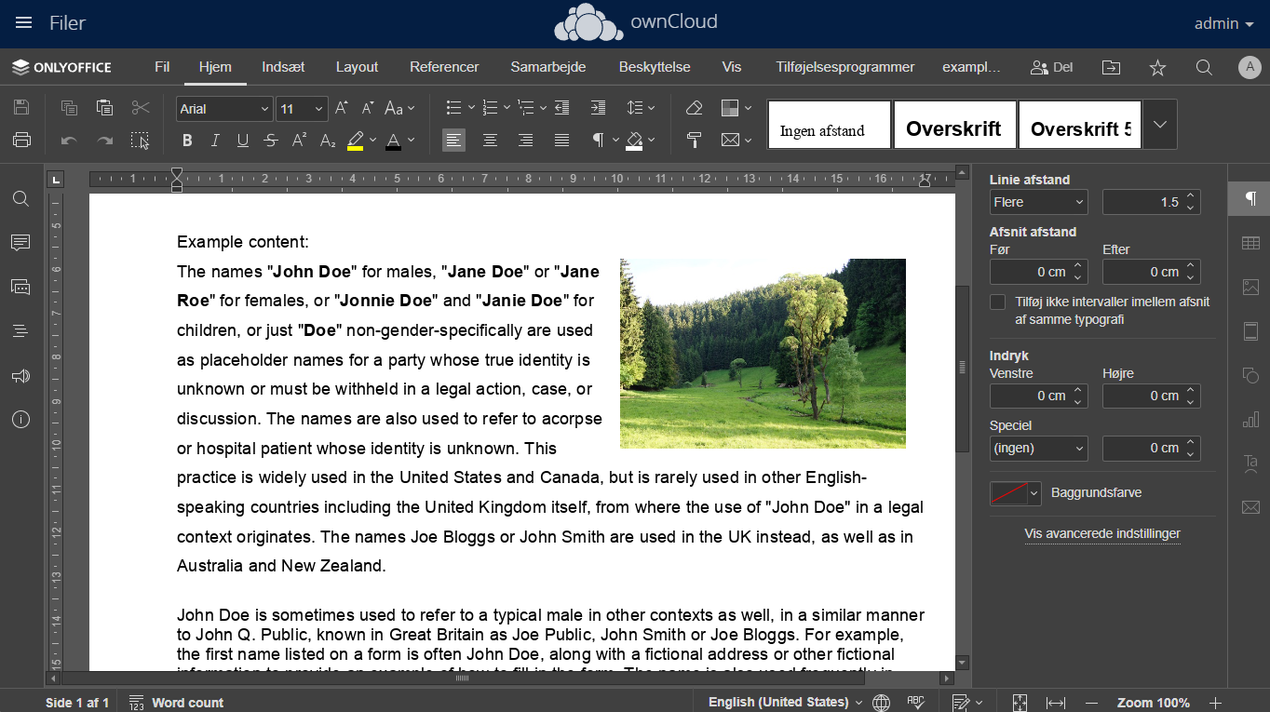Enable 'Tilføj ikke intervaller' checkbox
Viewport: 1270px width, 712px height.
pyautogui.click(x=997, y=302)
